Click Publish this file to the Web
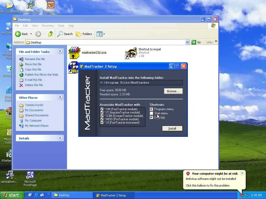The height and width of the screenshot is (199, 266). [41, 75]
